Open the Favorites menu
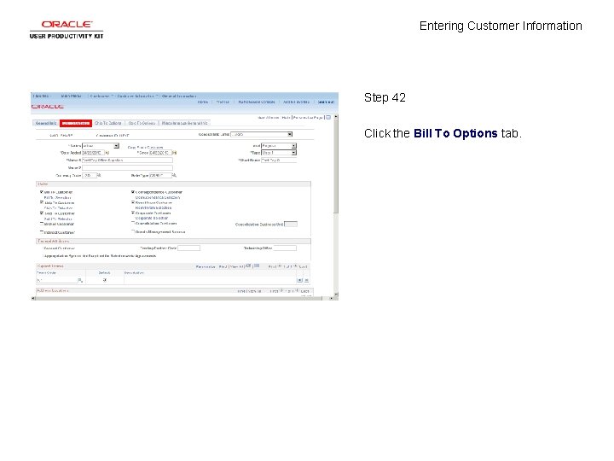The height and width of the screenshot is (461, 614). (x=42, y=96)
